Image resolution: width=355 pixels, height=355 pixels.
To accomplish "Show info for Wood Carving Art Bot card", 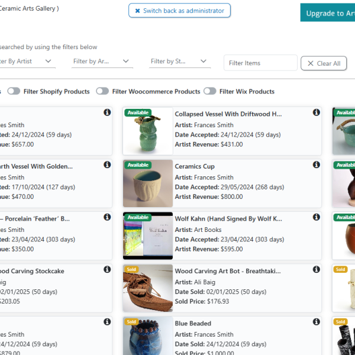I will [317, 270].
